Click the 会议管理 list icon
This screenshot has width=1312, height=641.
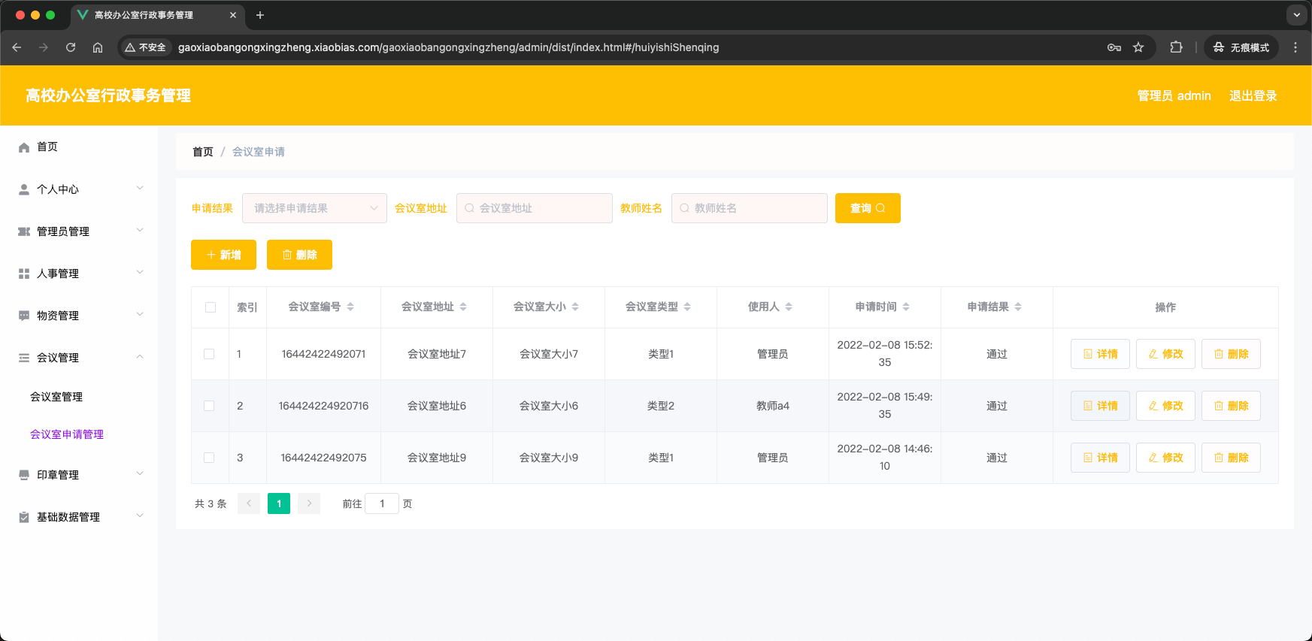point(24,358)
